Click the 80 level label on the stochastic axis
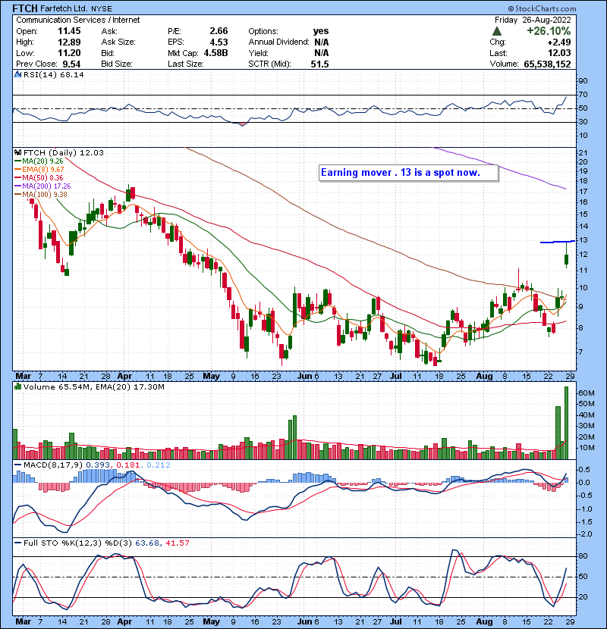This screenshot has width=607, height=629. (x=583, y=556)
